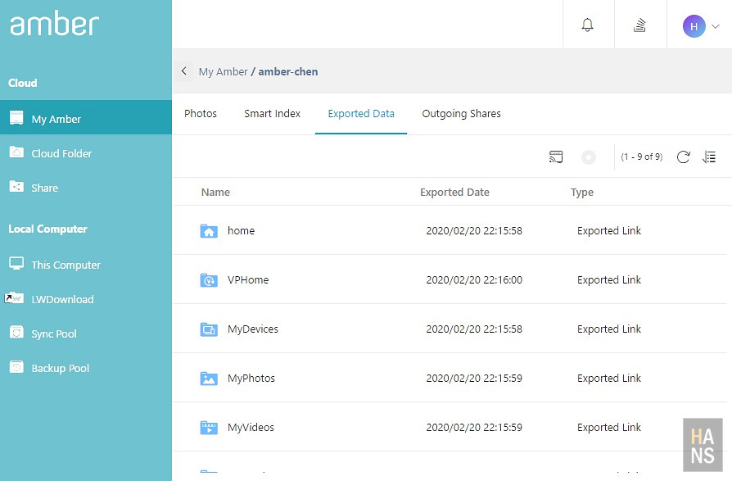Click the LWDownload shortcut icon
732x481 pixels.
14,297
